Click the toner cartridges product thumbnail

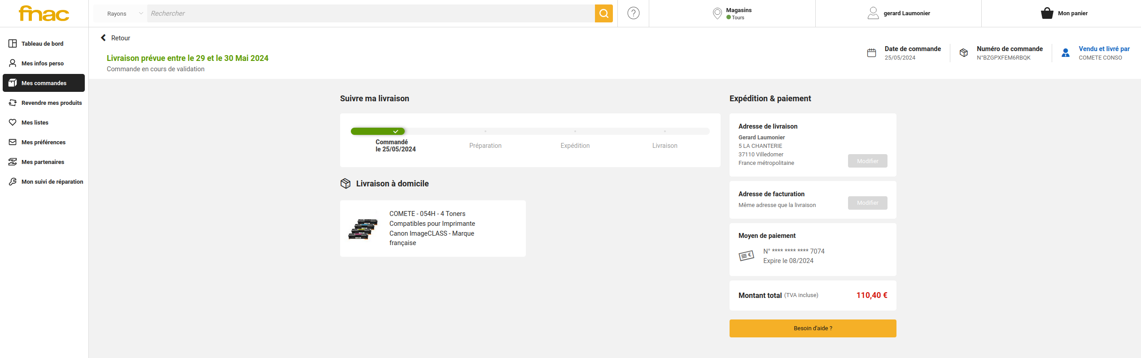coord(363,229)
